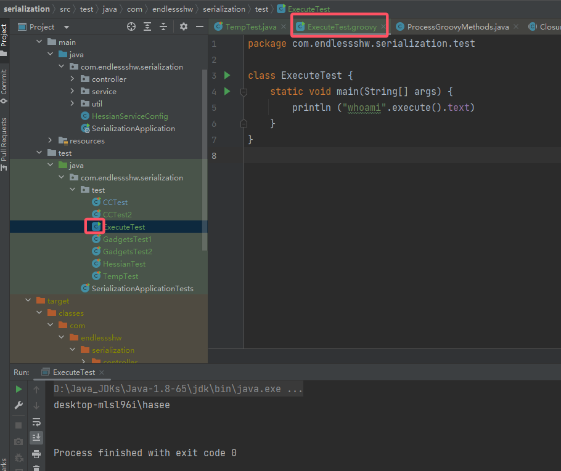The image size is (561, 471).
Task: Close the ExecuteTest run tab
Action: (102, 372)
